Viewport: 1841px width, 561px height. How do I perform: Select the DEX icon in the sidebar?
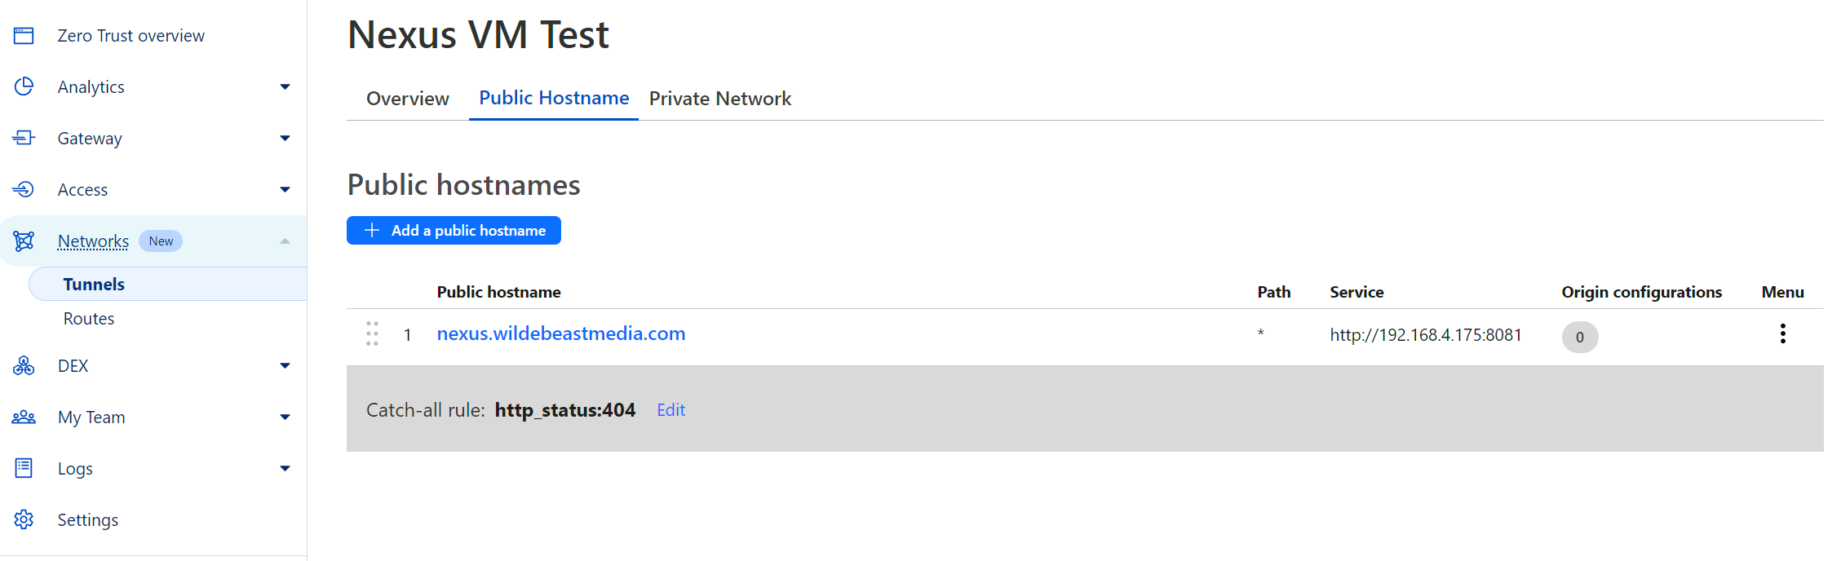(x=24, y=365)
